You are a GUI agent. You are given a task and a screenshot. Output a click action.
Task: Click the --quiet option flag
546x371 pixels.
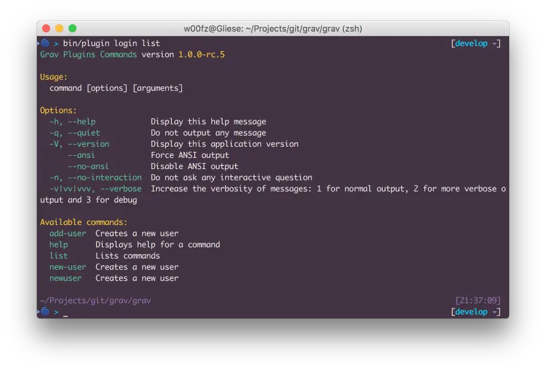point(84,133)
